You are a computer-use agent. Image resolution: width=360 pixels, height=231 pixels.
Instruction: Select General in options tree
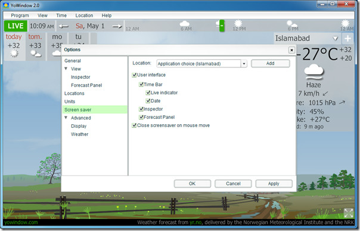tap(73, 61)
